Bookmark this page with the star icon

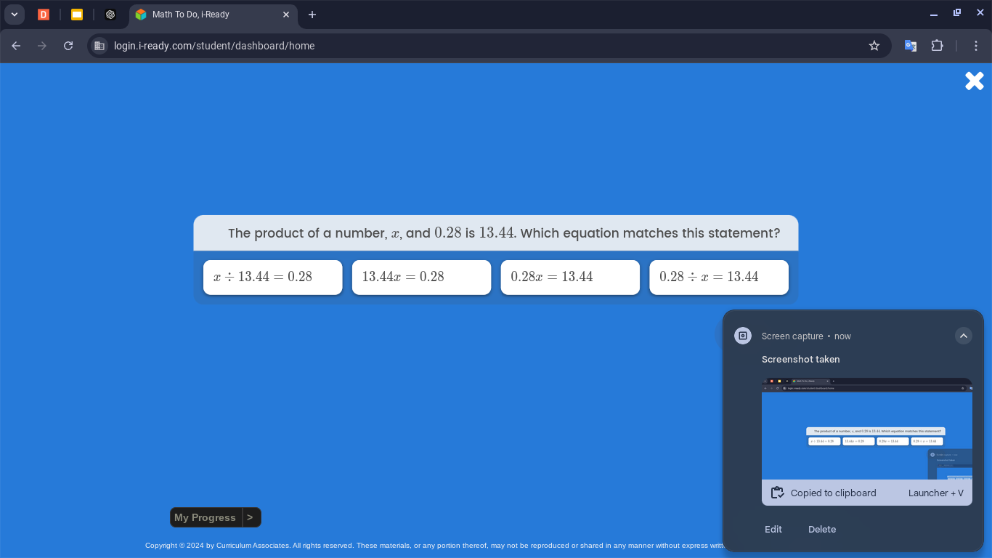point(874,46)
